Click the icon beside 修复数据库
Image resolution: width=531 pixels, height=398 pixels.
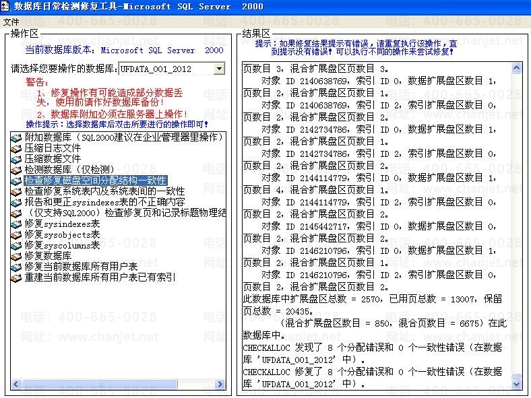click(16, 256)
